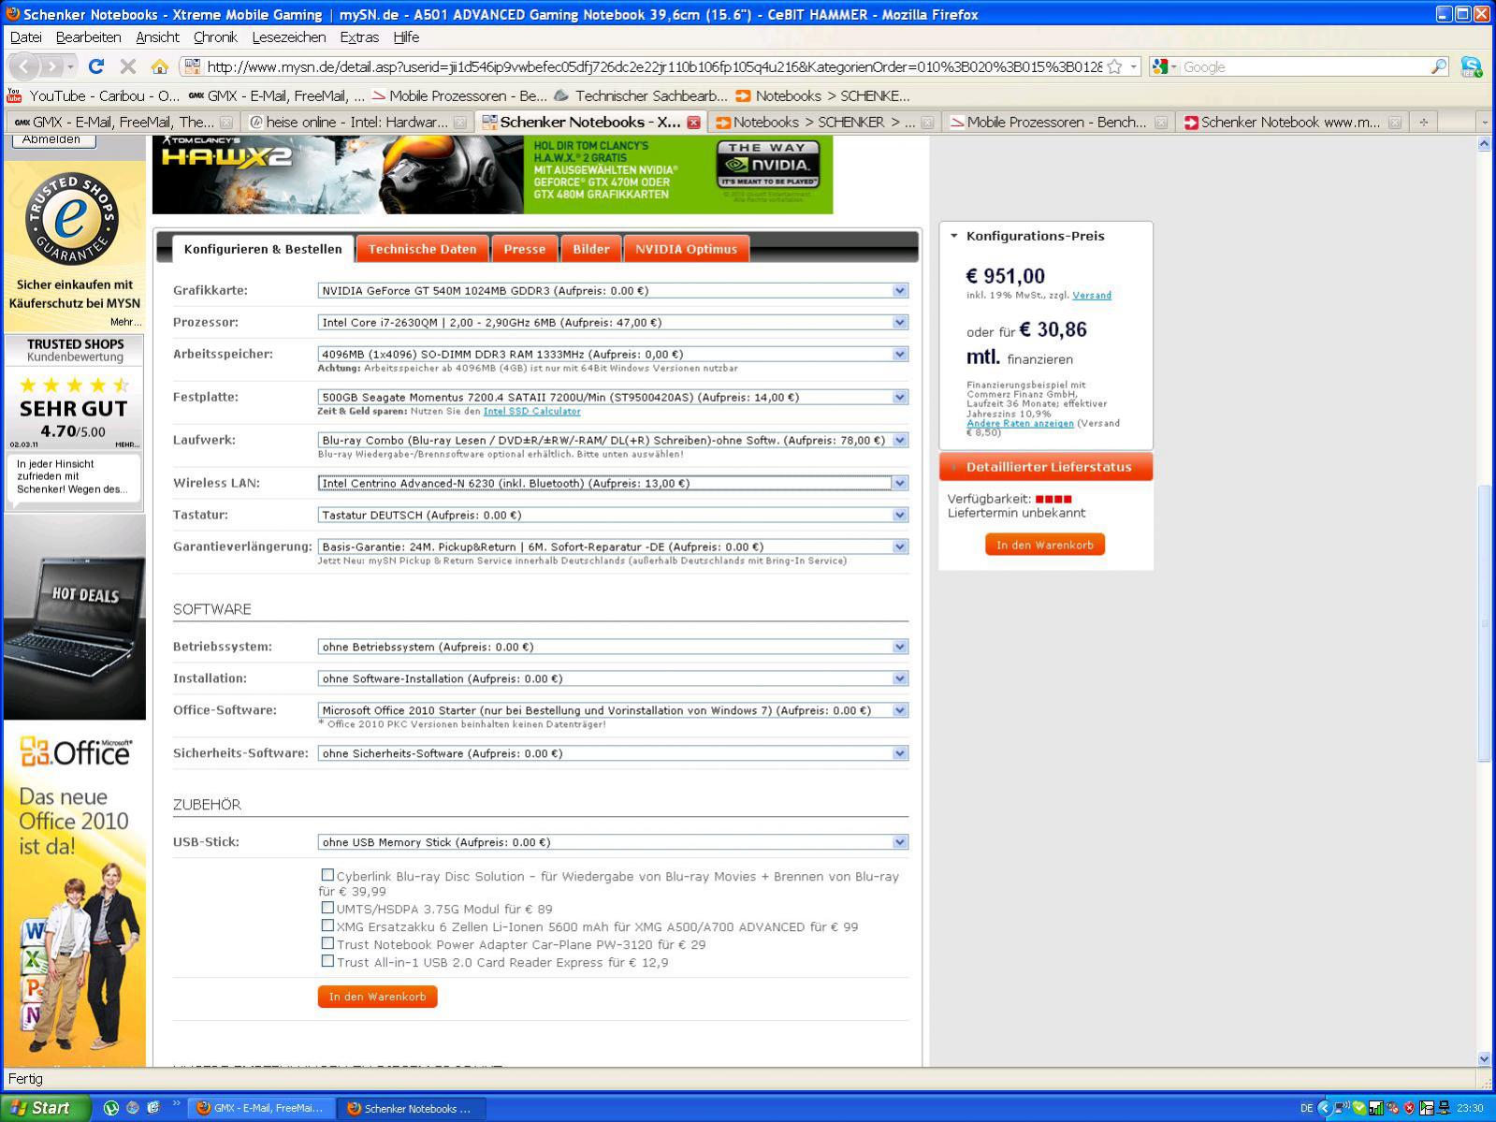Open the Technischer Sachbearb bookmark

pyautogui.click(x=641, y=95)
